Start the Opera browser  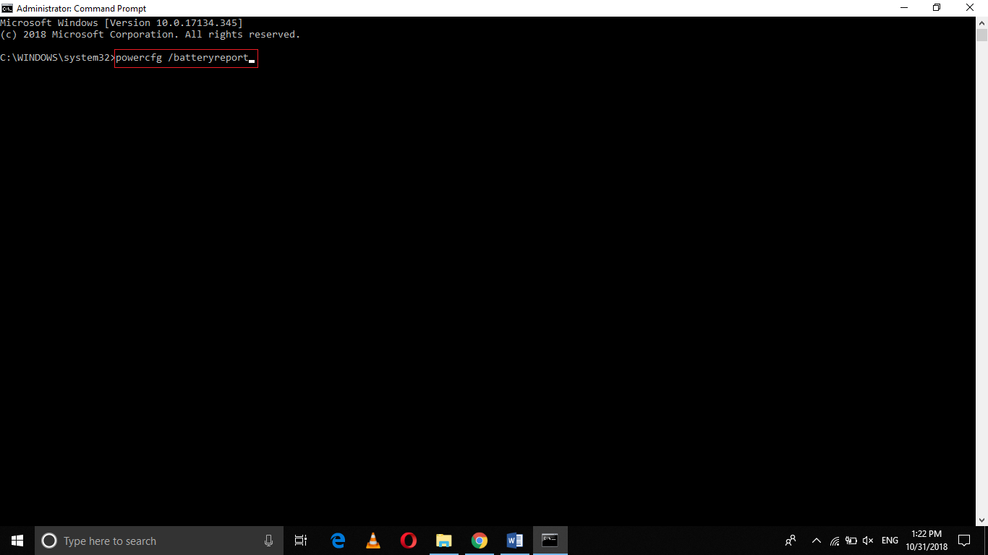[x=408, y=540]
